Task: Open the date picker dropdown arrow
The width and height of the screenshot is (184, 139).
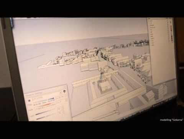Action: 66,100
